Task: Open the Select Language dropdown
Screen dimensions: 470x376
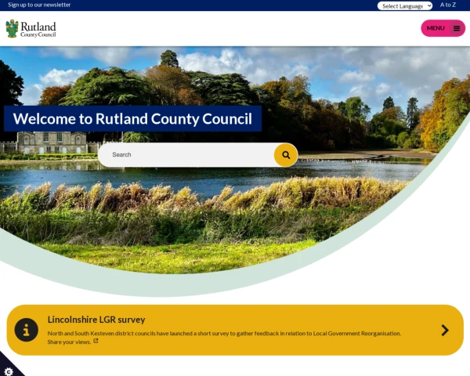Action: 405,5
